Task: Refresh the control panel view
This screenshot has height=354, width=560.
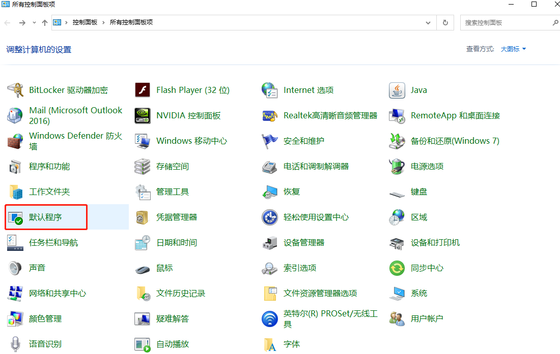Action: 445,22
